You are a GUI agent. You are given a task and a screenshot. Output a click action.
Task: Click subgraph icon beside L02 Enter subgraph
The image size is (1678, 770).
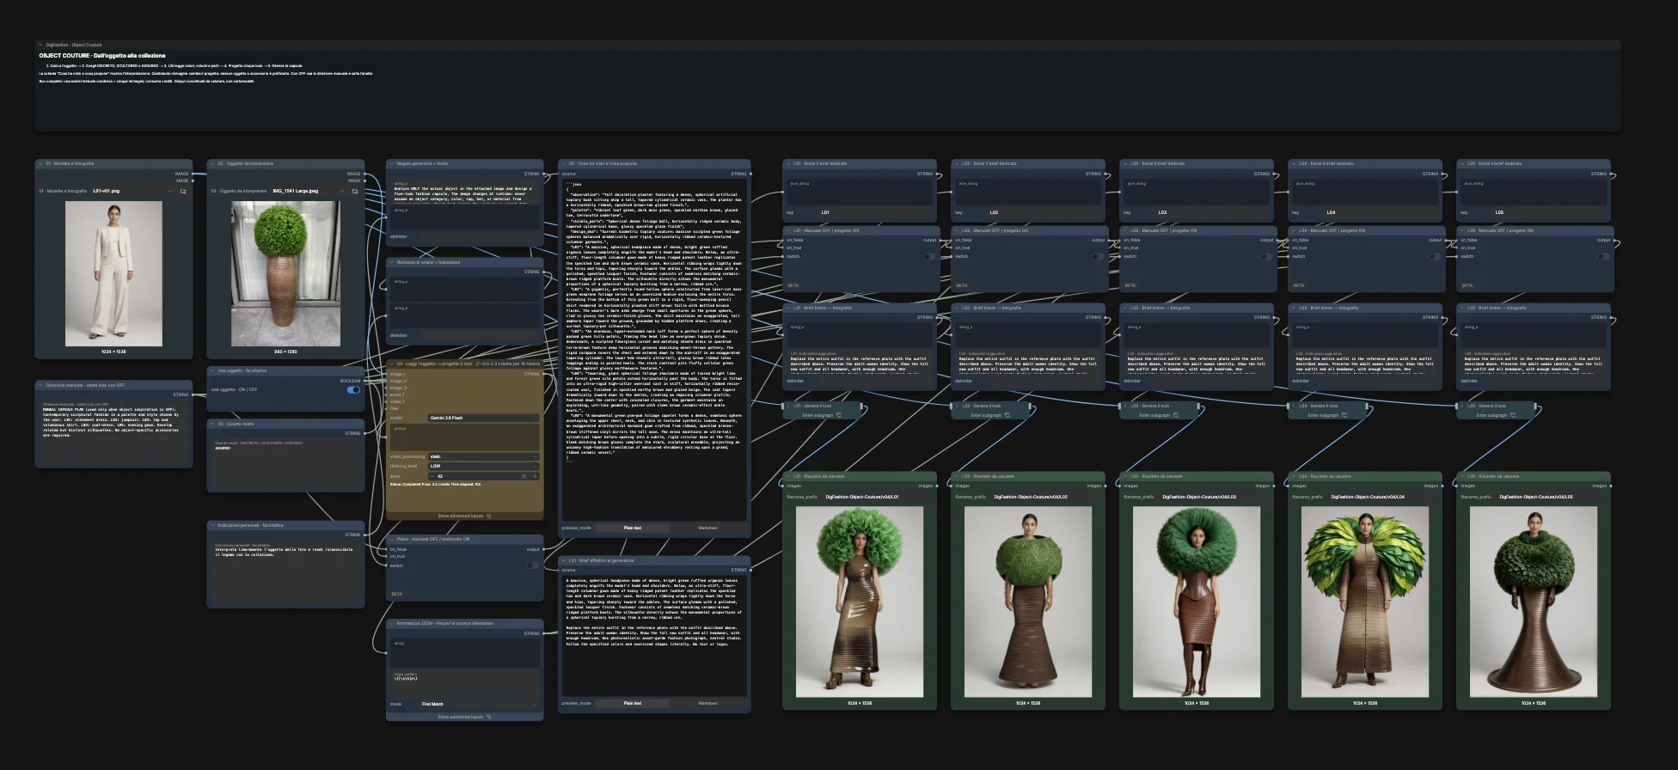pos(1007,415)
